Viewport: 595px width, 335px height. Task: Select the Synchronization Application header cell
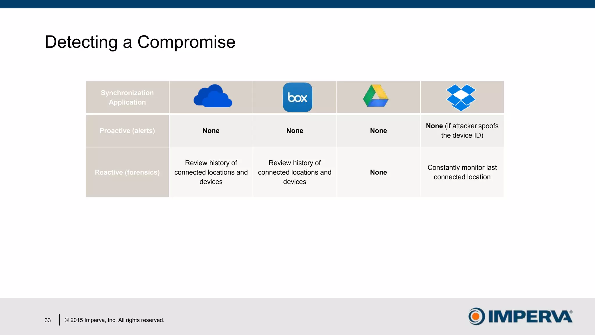(x=127, y=97)
